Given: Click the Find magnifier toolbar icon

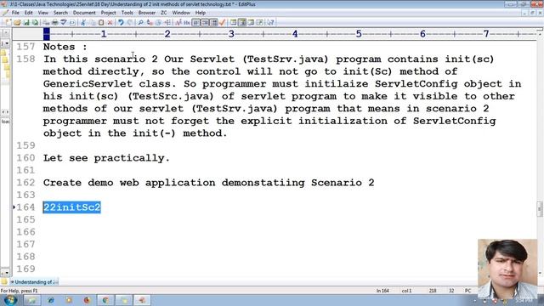Looking at the screenshot, I should coord(140,23).
